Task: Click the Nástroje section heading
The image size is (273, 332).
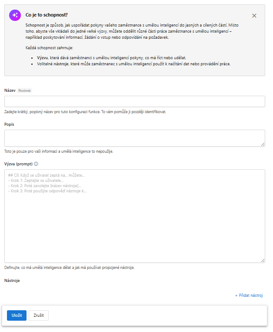Action: click(12, 281)
